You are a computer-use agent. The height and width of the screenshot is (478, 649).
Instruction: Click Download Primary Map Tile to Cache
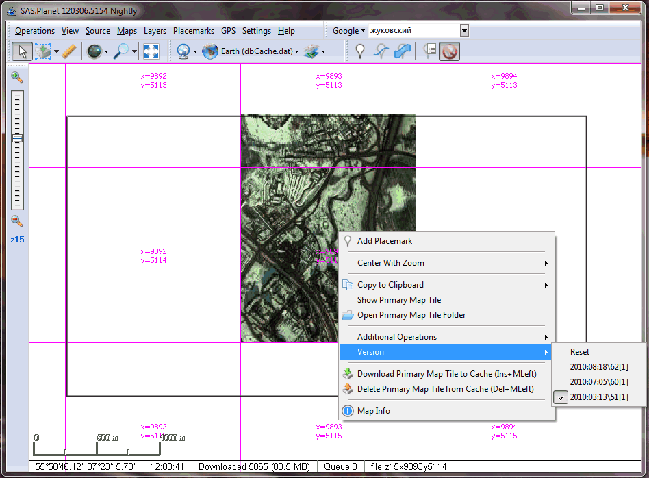(446, 374)
